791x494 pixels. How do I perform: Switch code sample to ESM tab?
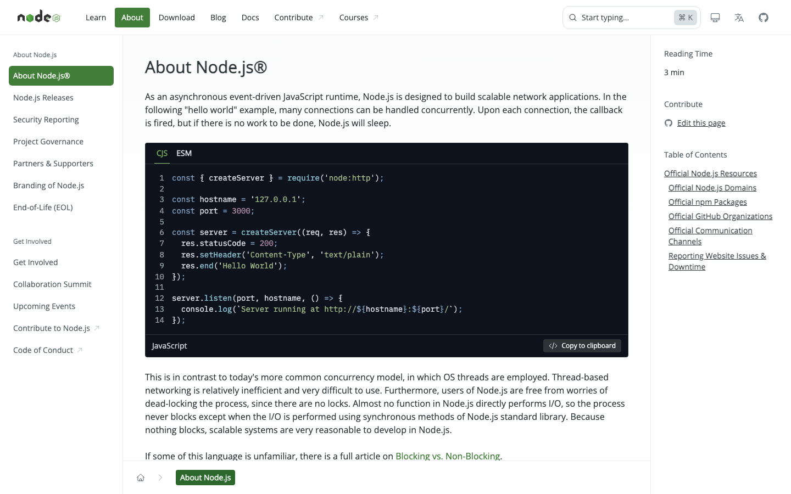[184, 153]
